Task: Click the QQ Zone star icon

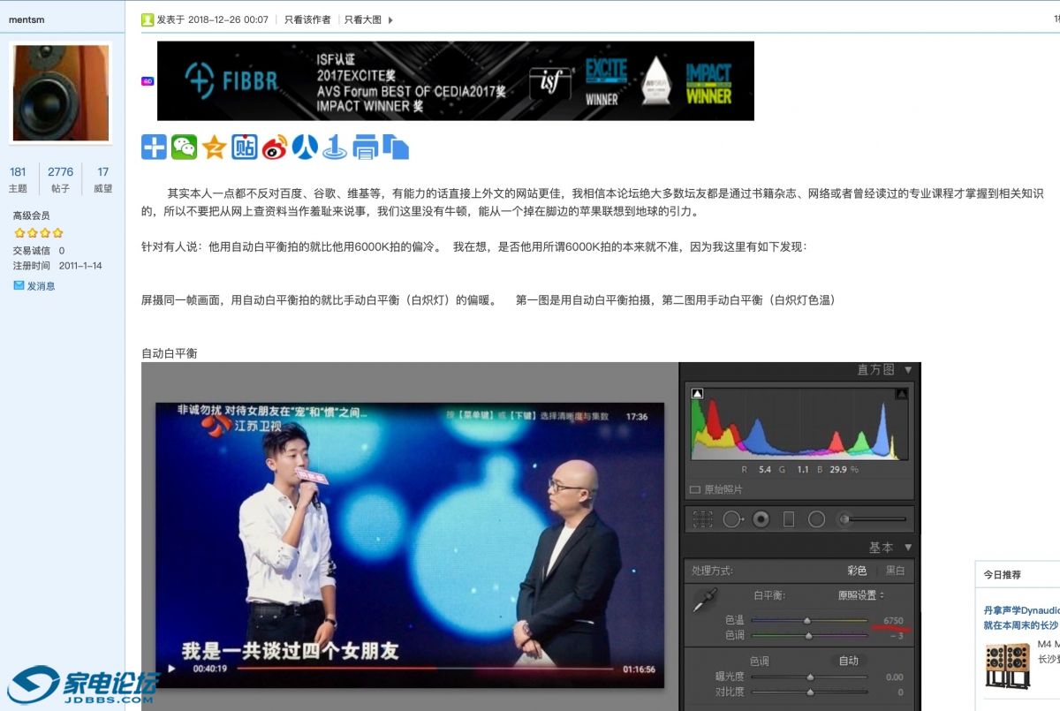Action: coord(214,147)
